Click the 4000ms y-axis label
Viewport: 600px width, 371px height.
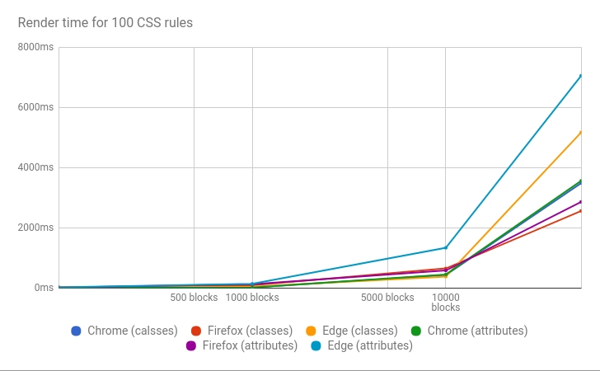(x=35, y=167)
